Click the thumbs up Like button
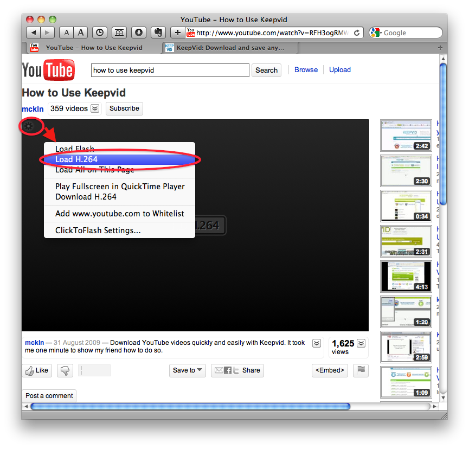Screen dimensions: 469x449 click(x=37, y=370)
